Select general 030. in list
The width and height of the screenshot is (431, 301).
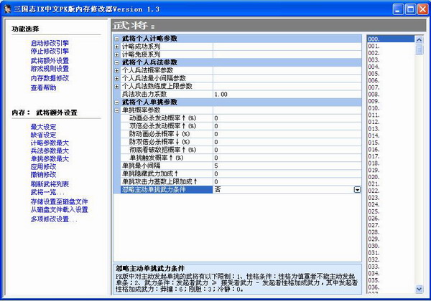pyautogui.click(x=391, y=246)
